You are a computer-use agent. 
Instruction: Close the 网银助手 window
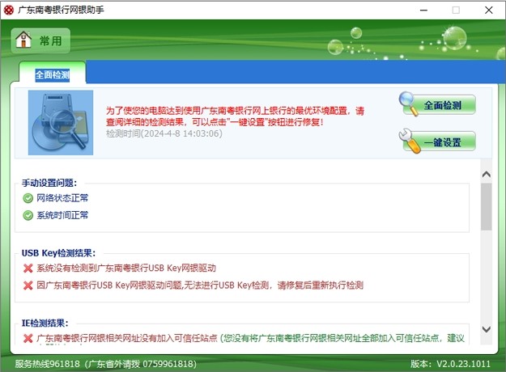click(488, 10)
